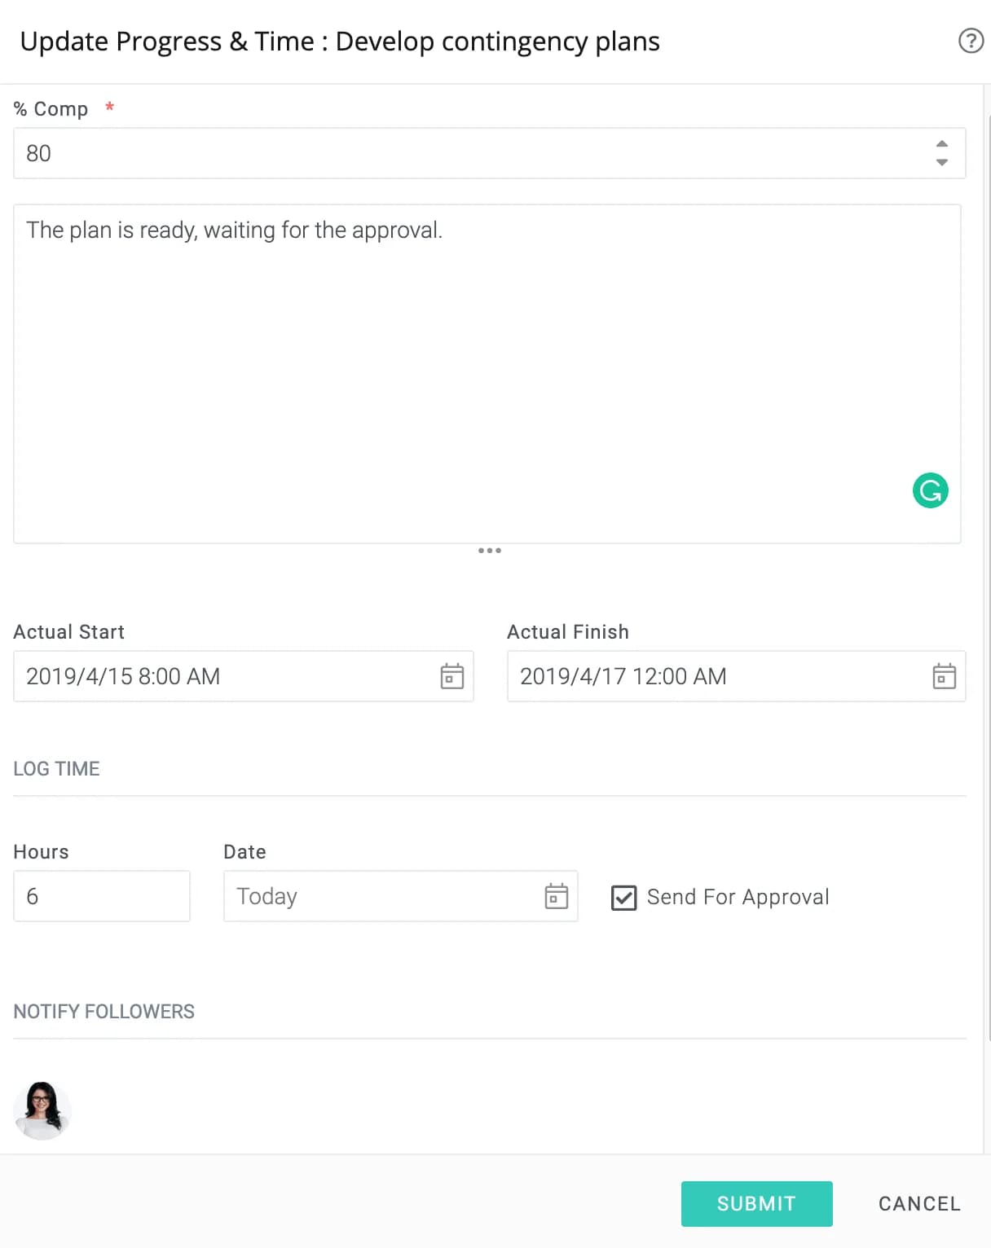Open the help question mark icon
991x1248 pixels.
click(x=971, y=41)
